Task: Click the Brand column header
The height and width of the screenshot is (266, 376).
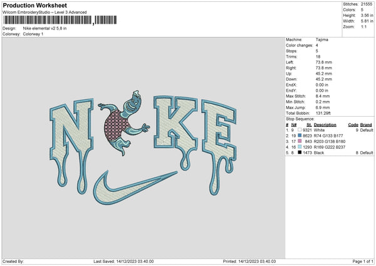Action: pyautogui.click(x=366, y=125)
